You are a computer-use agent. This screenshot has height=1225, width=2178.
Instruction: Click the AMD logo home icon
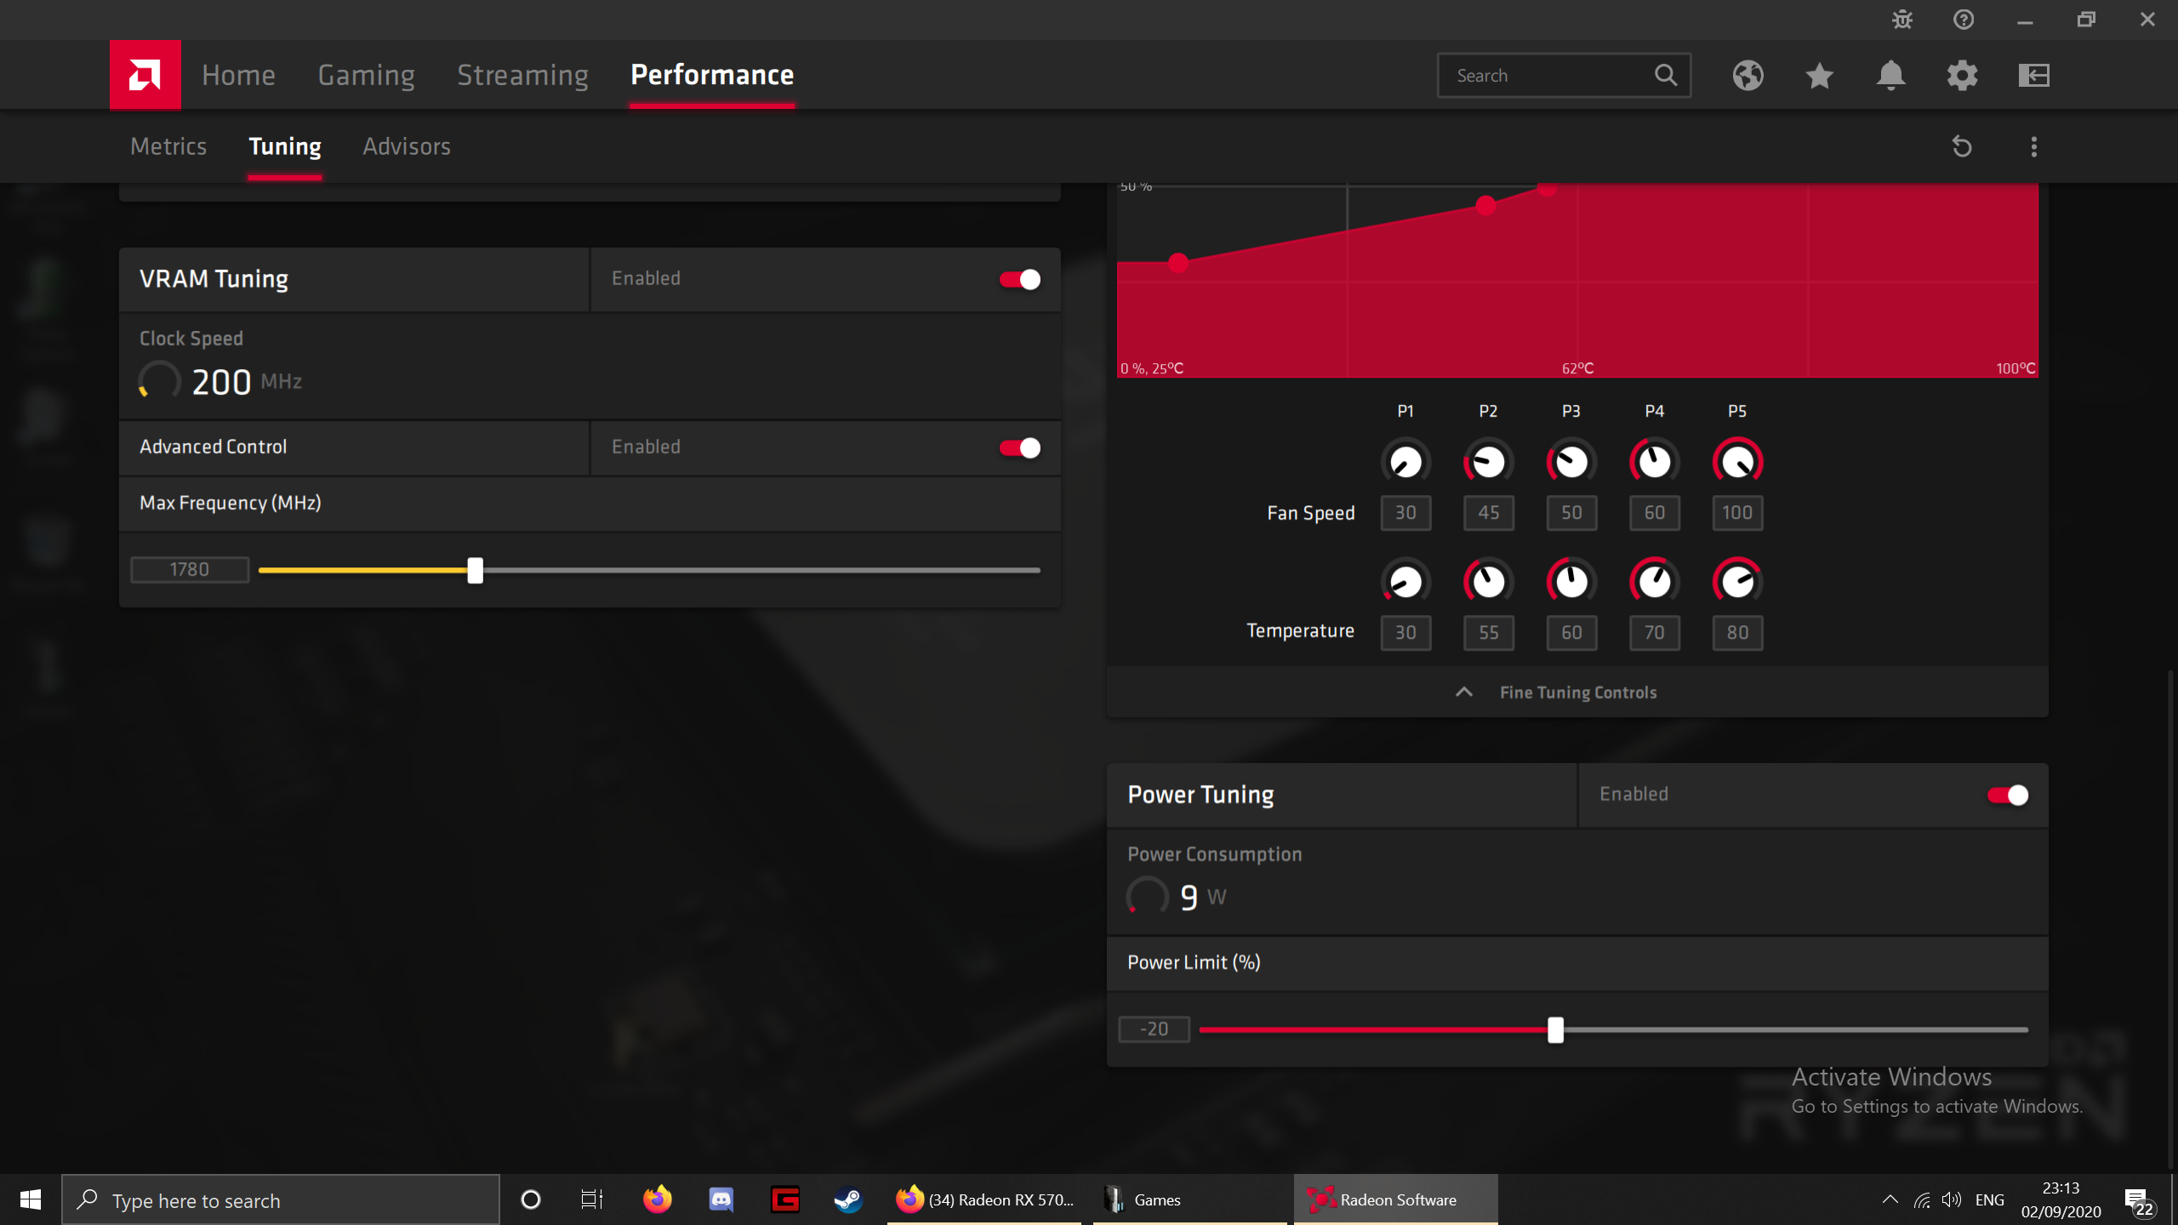(x=145, y=75)
